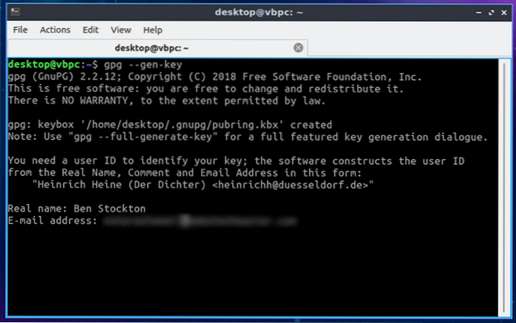Click the window title bar text
This screenshot has width=516, height=323.
pyautogui.click(x=258, y=12)
